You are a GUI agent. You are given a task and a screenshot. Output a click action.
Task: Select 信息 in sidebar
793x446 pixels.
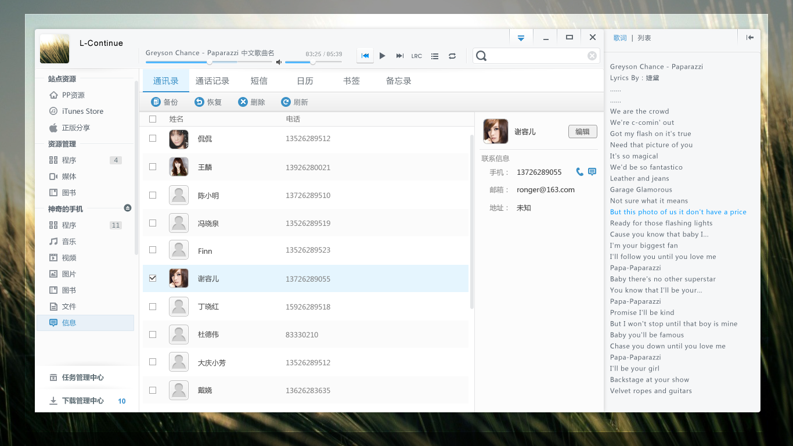[86, 322]
